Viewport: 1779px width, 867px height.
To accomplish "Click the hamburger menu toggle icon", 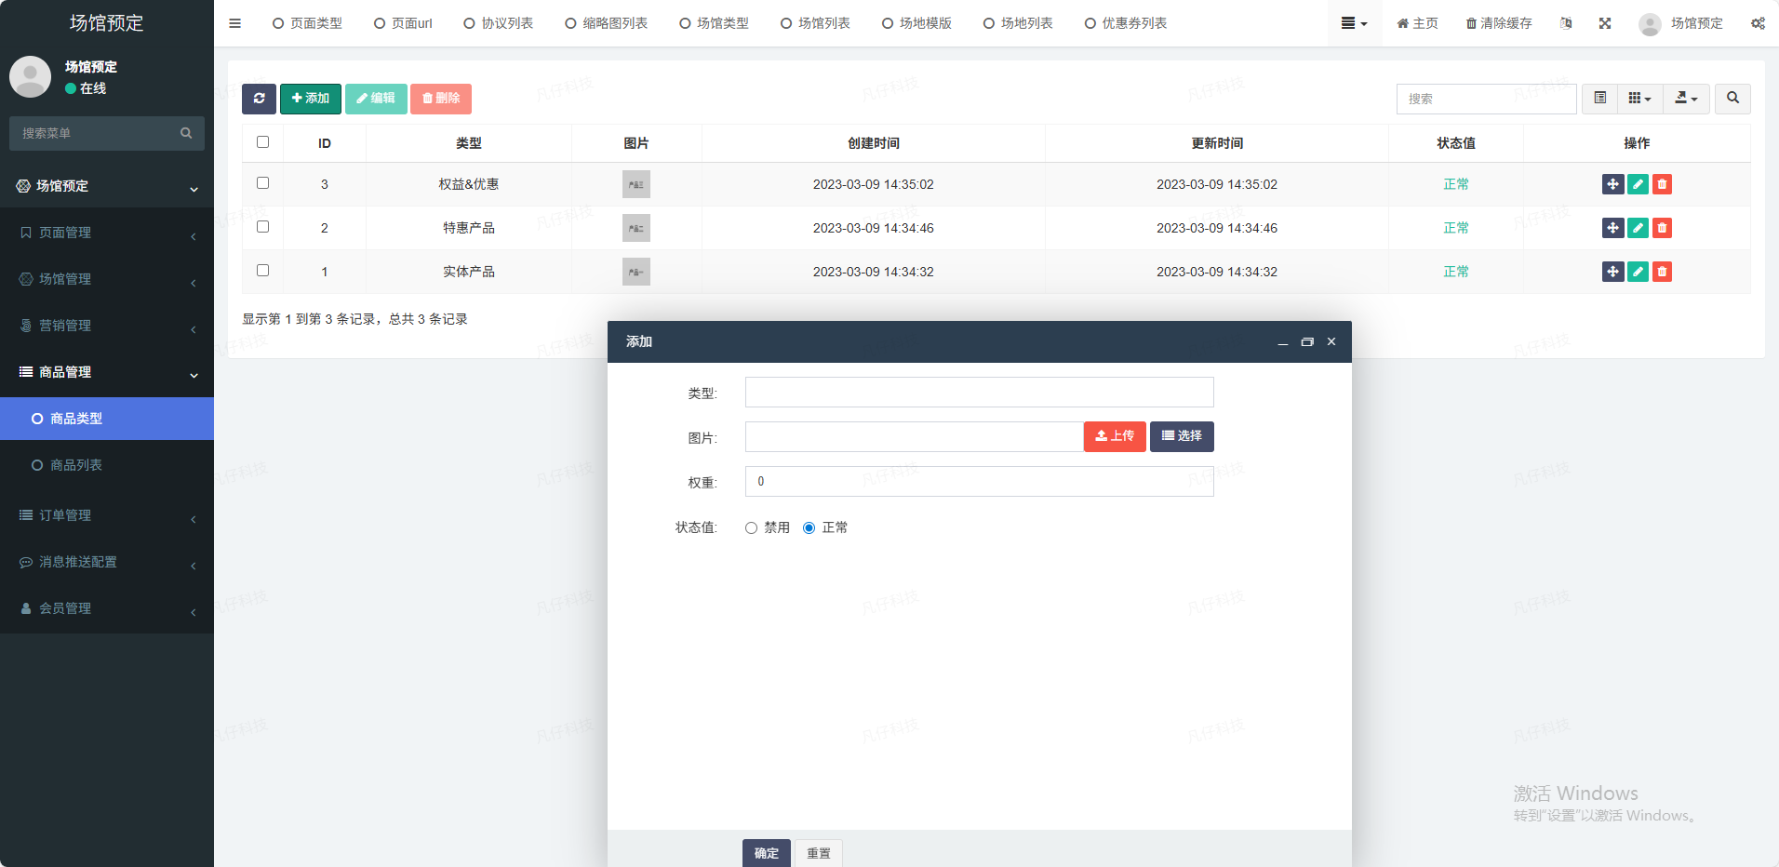I will (x=234, y=23).
